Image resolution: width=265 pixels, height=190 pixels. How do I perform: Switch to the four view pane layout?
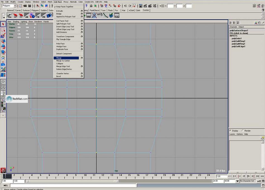[x=3, y=87]
